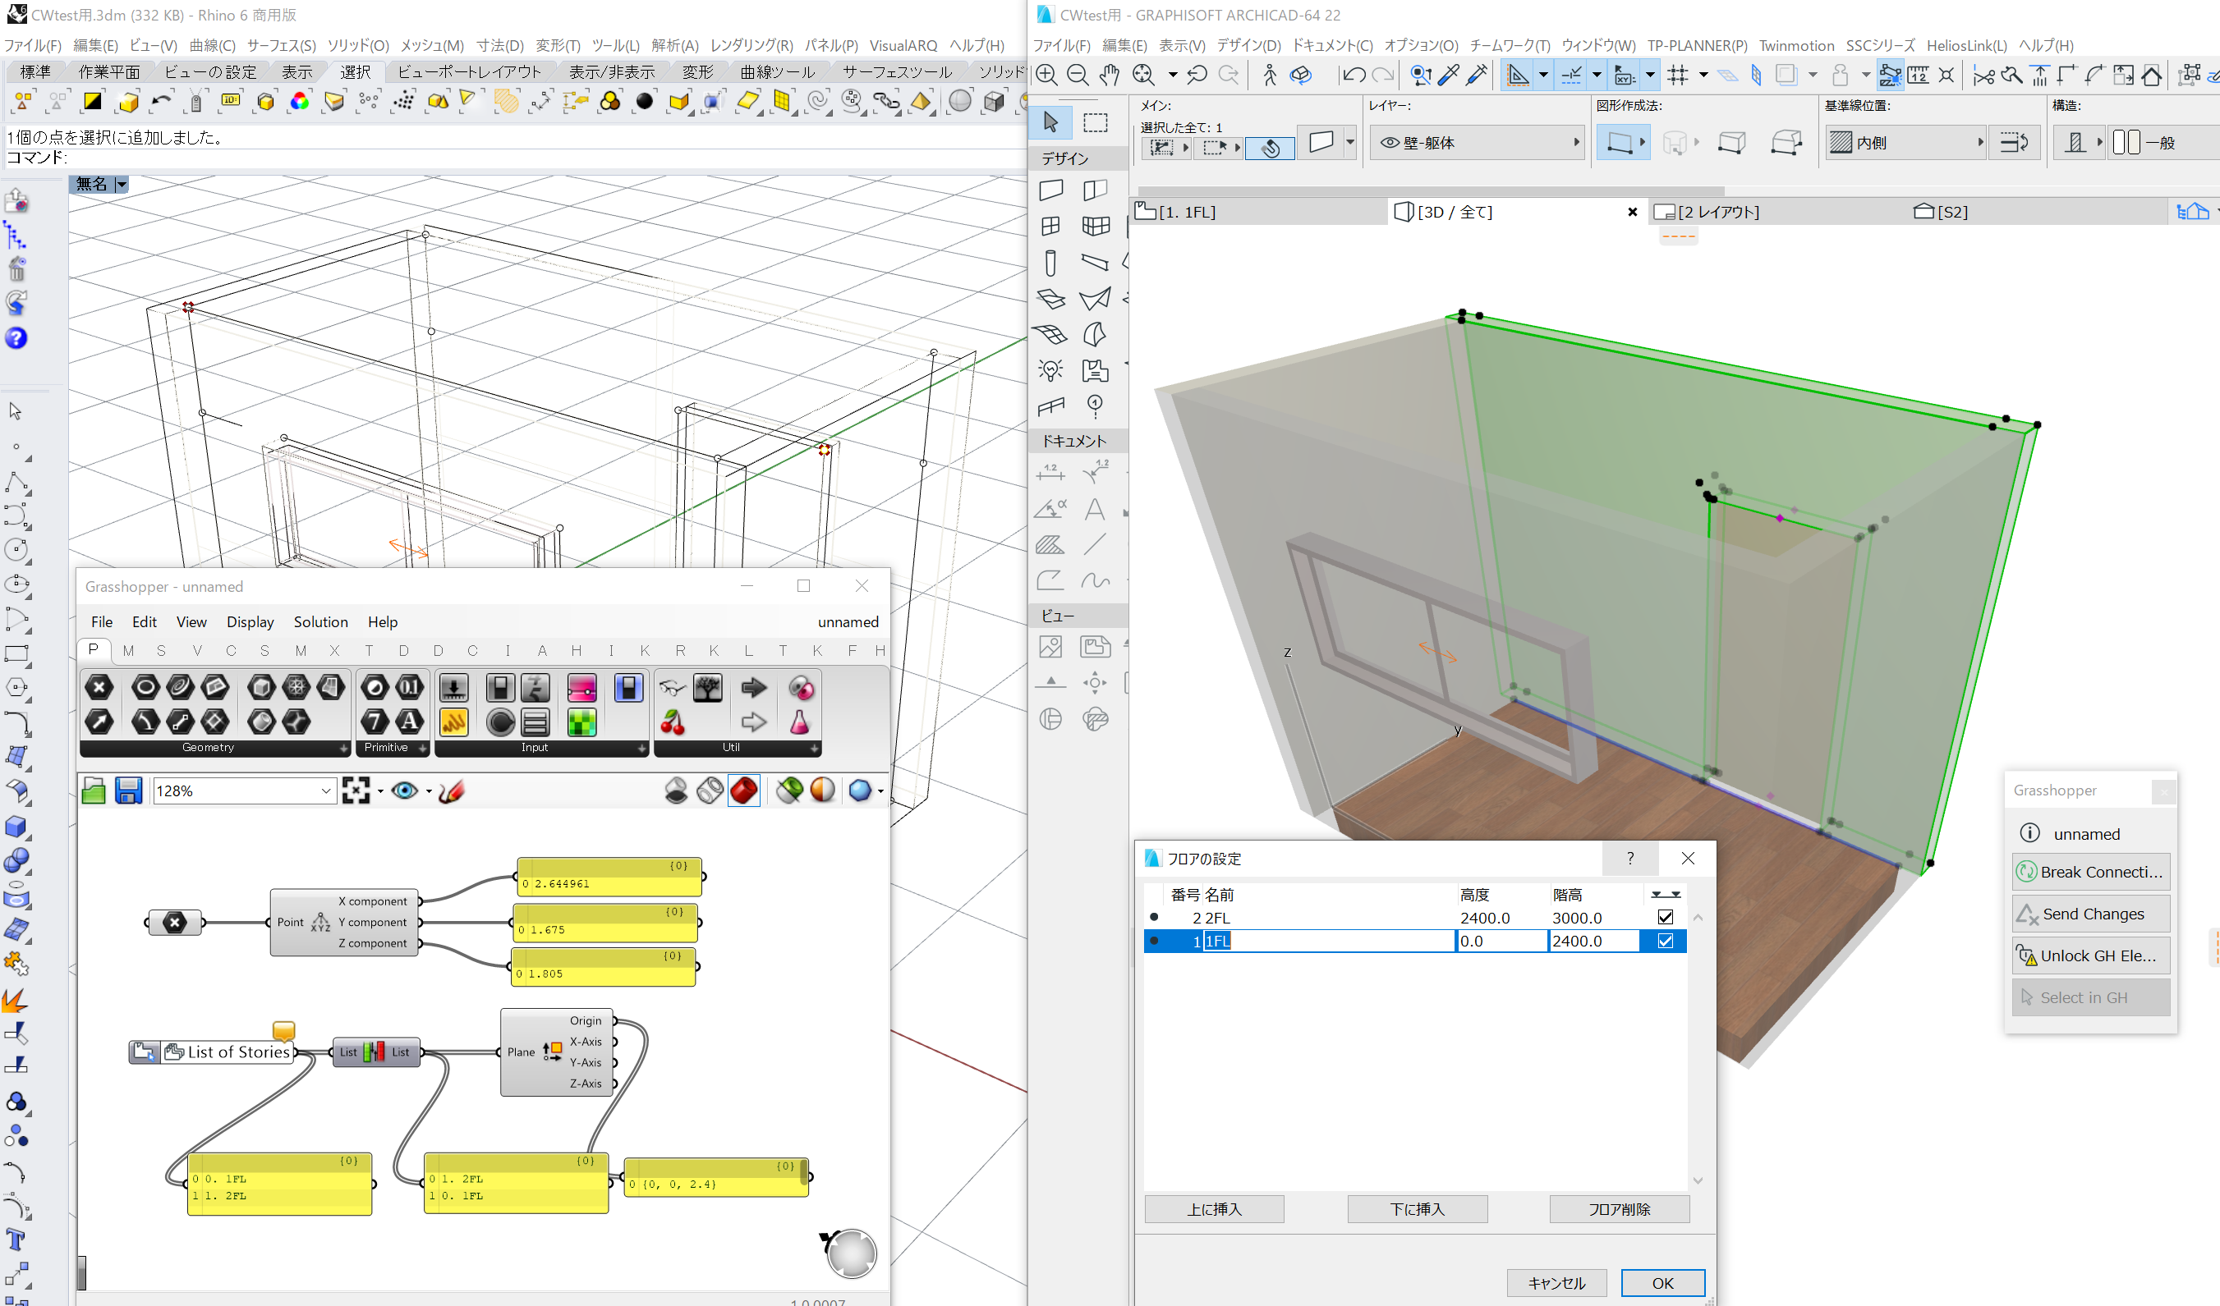Click the Rhino help question mark icon
The height and width of the screenshot is (1306, 2220).
pos(16,338)
